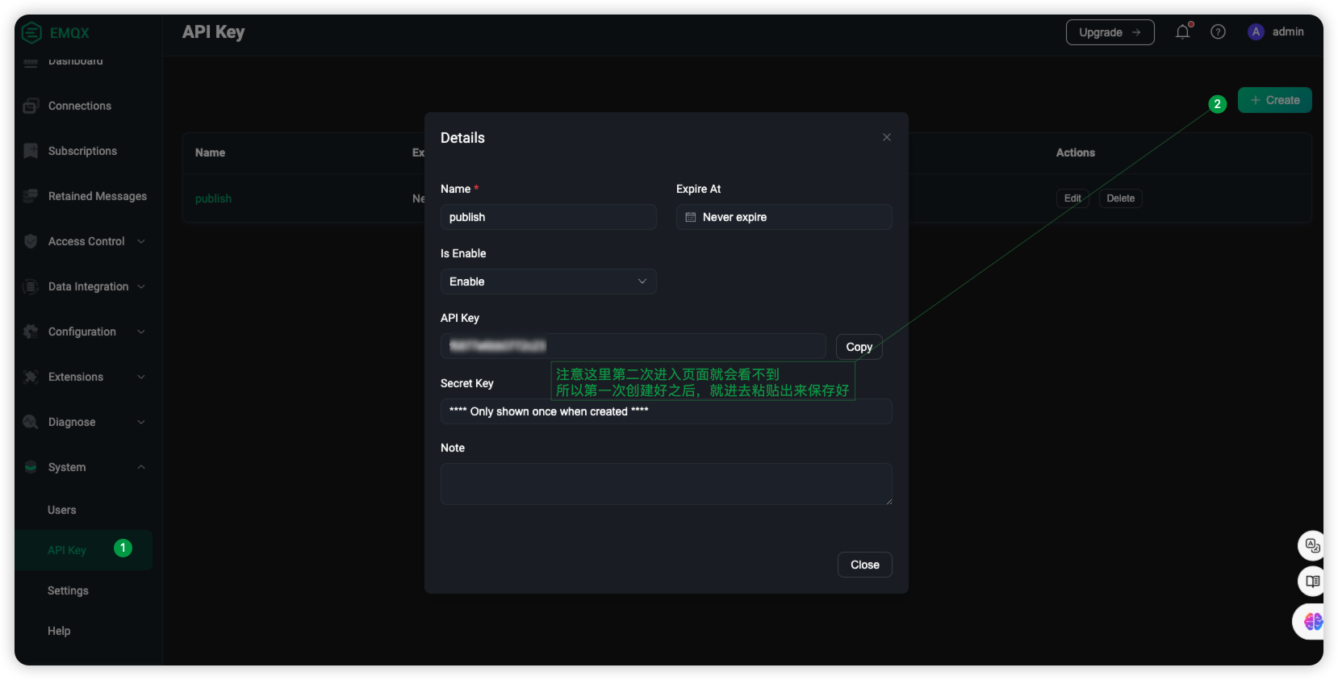This screenshot has height=680, width=1338.
Task: Open the Is Enable dropdown
Action: [x=548, y=282]
